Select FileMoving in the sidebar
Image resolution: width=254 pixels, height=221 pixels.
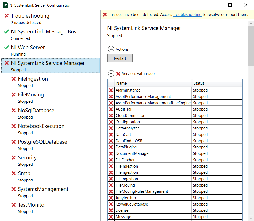pyautogui.click(x=50, y=97)
